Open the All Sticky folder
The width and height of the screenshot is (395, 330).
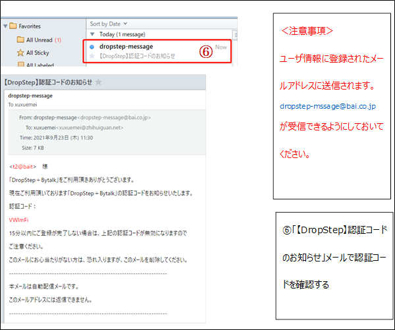[38, 53]
